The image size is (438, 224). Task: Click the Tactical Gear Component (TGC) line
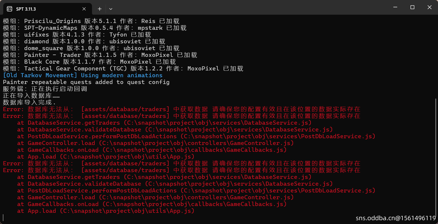(x=123, y=68)
